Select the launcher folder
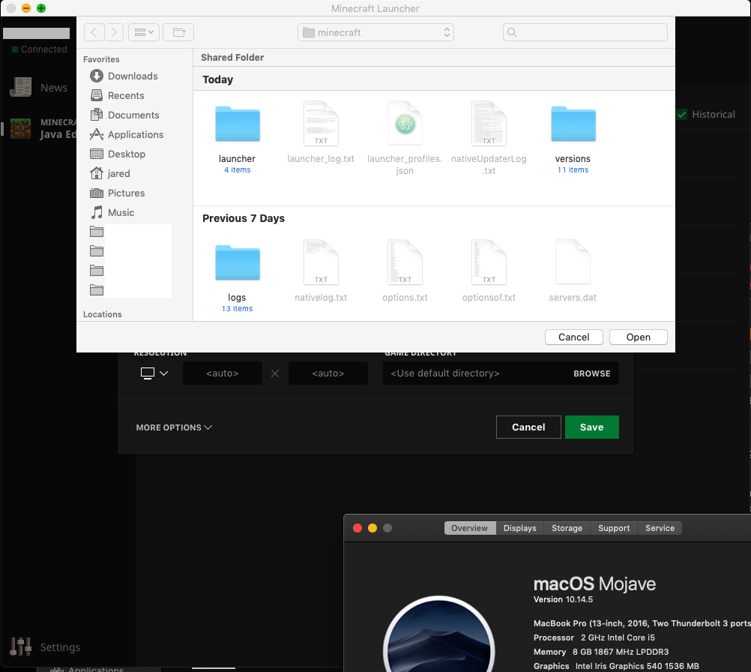The height and width of the screenshot is (672, 751). [x=237, y=124]
